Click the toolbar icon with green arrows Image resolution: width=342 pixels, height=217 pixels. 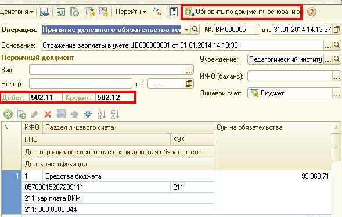click(x=60, y=12)
